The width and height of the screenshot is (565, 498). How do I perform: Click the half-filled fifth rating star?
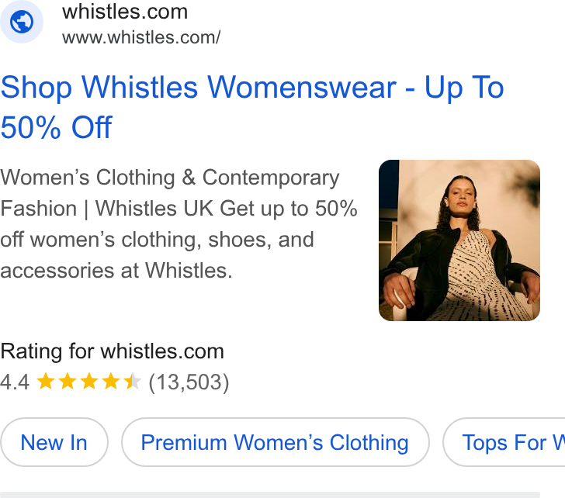tap(132, 382)
